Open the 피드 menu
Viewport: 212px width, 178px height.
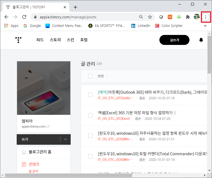click(40, 40)
